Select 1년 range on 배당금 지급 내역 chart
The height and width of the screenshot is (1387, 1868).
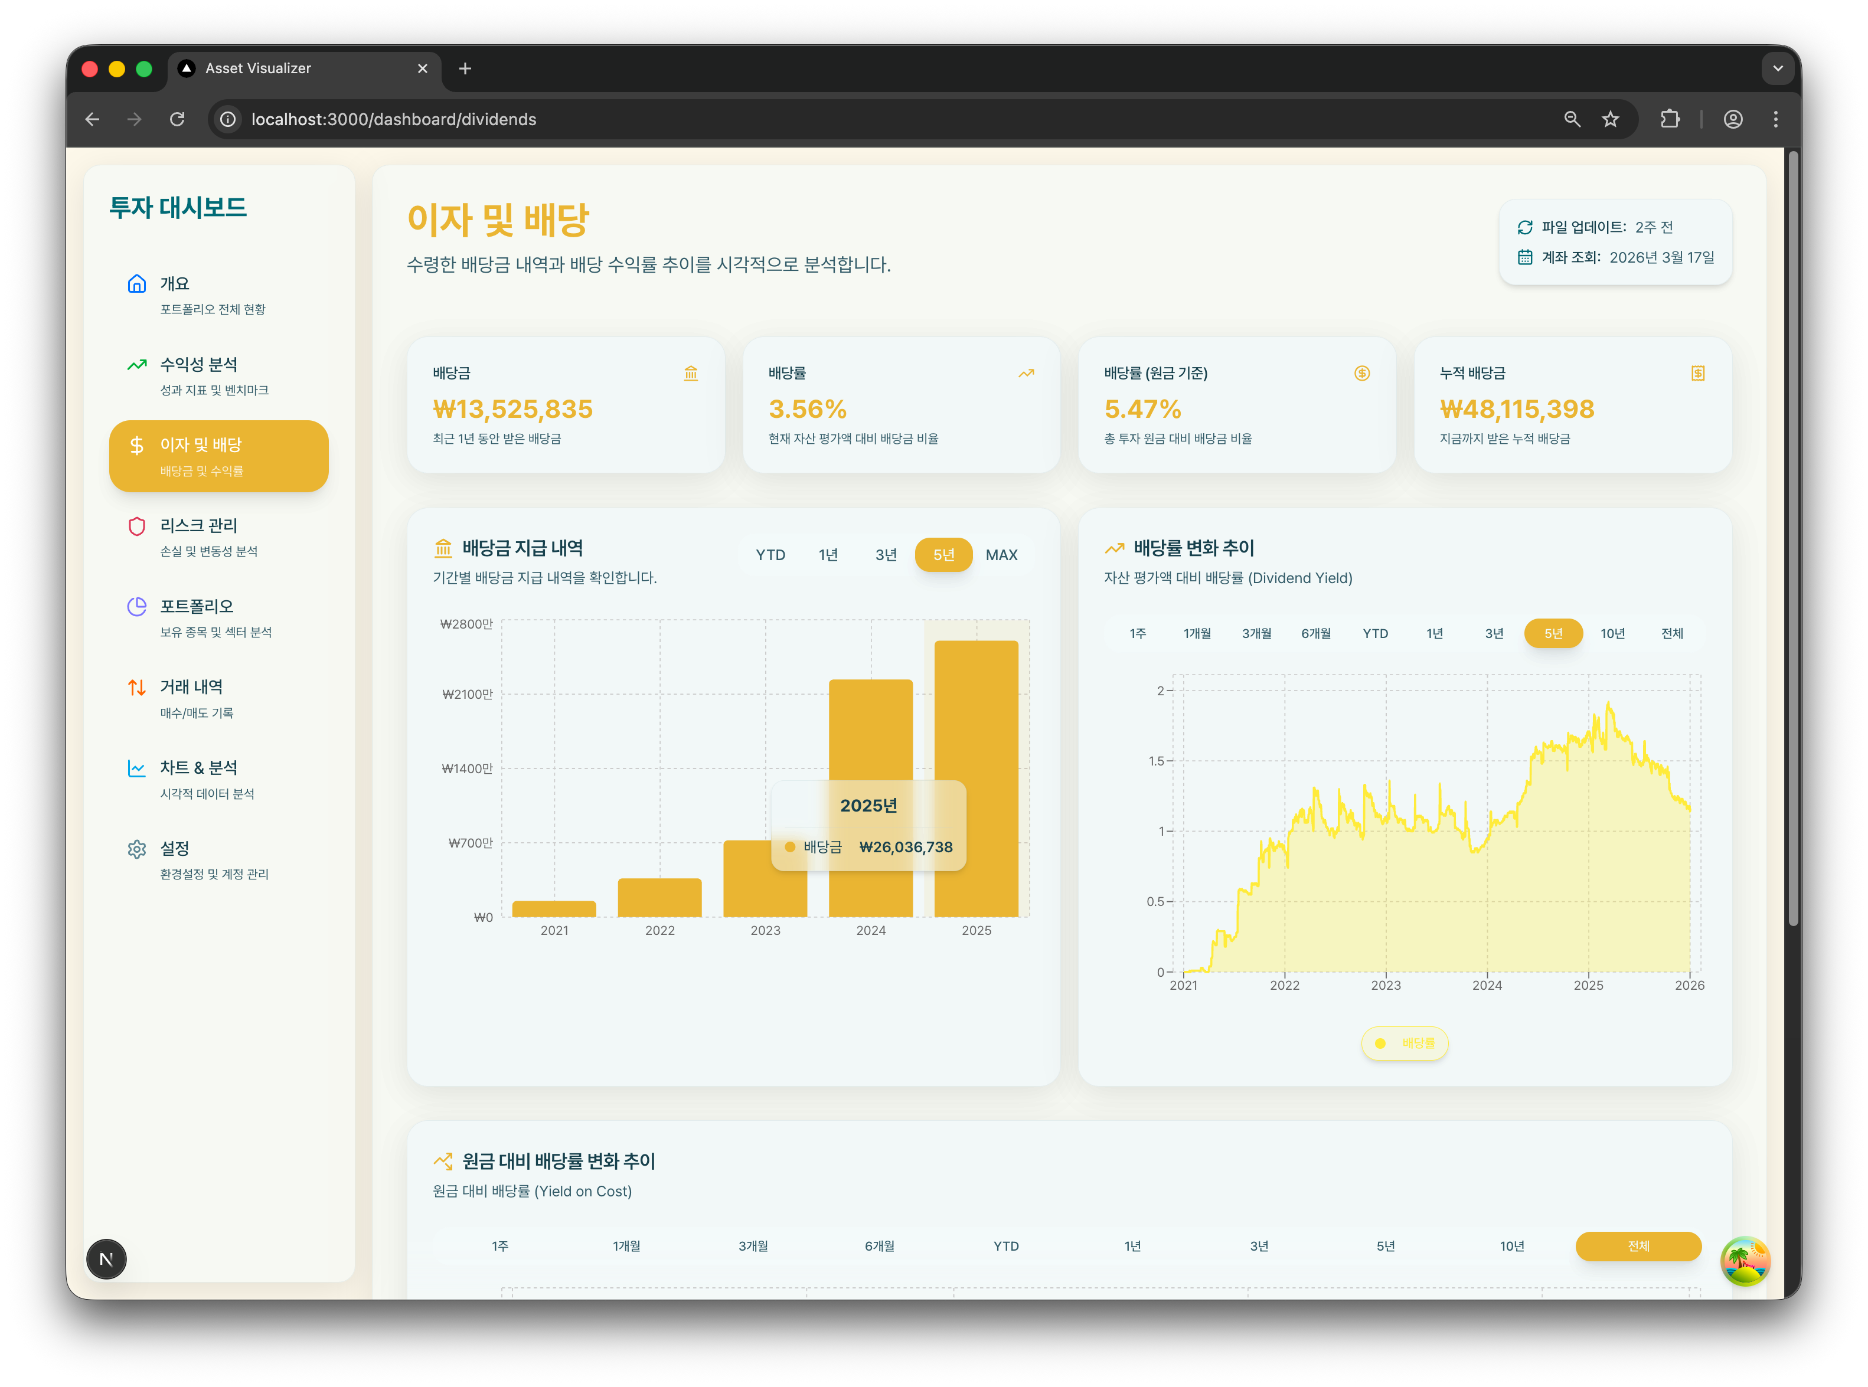pos(828,555)
